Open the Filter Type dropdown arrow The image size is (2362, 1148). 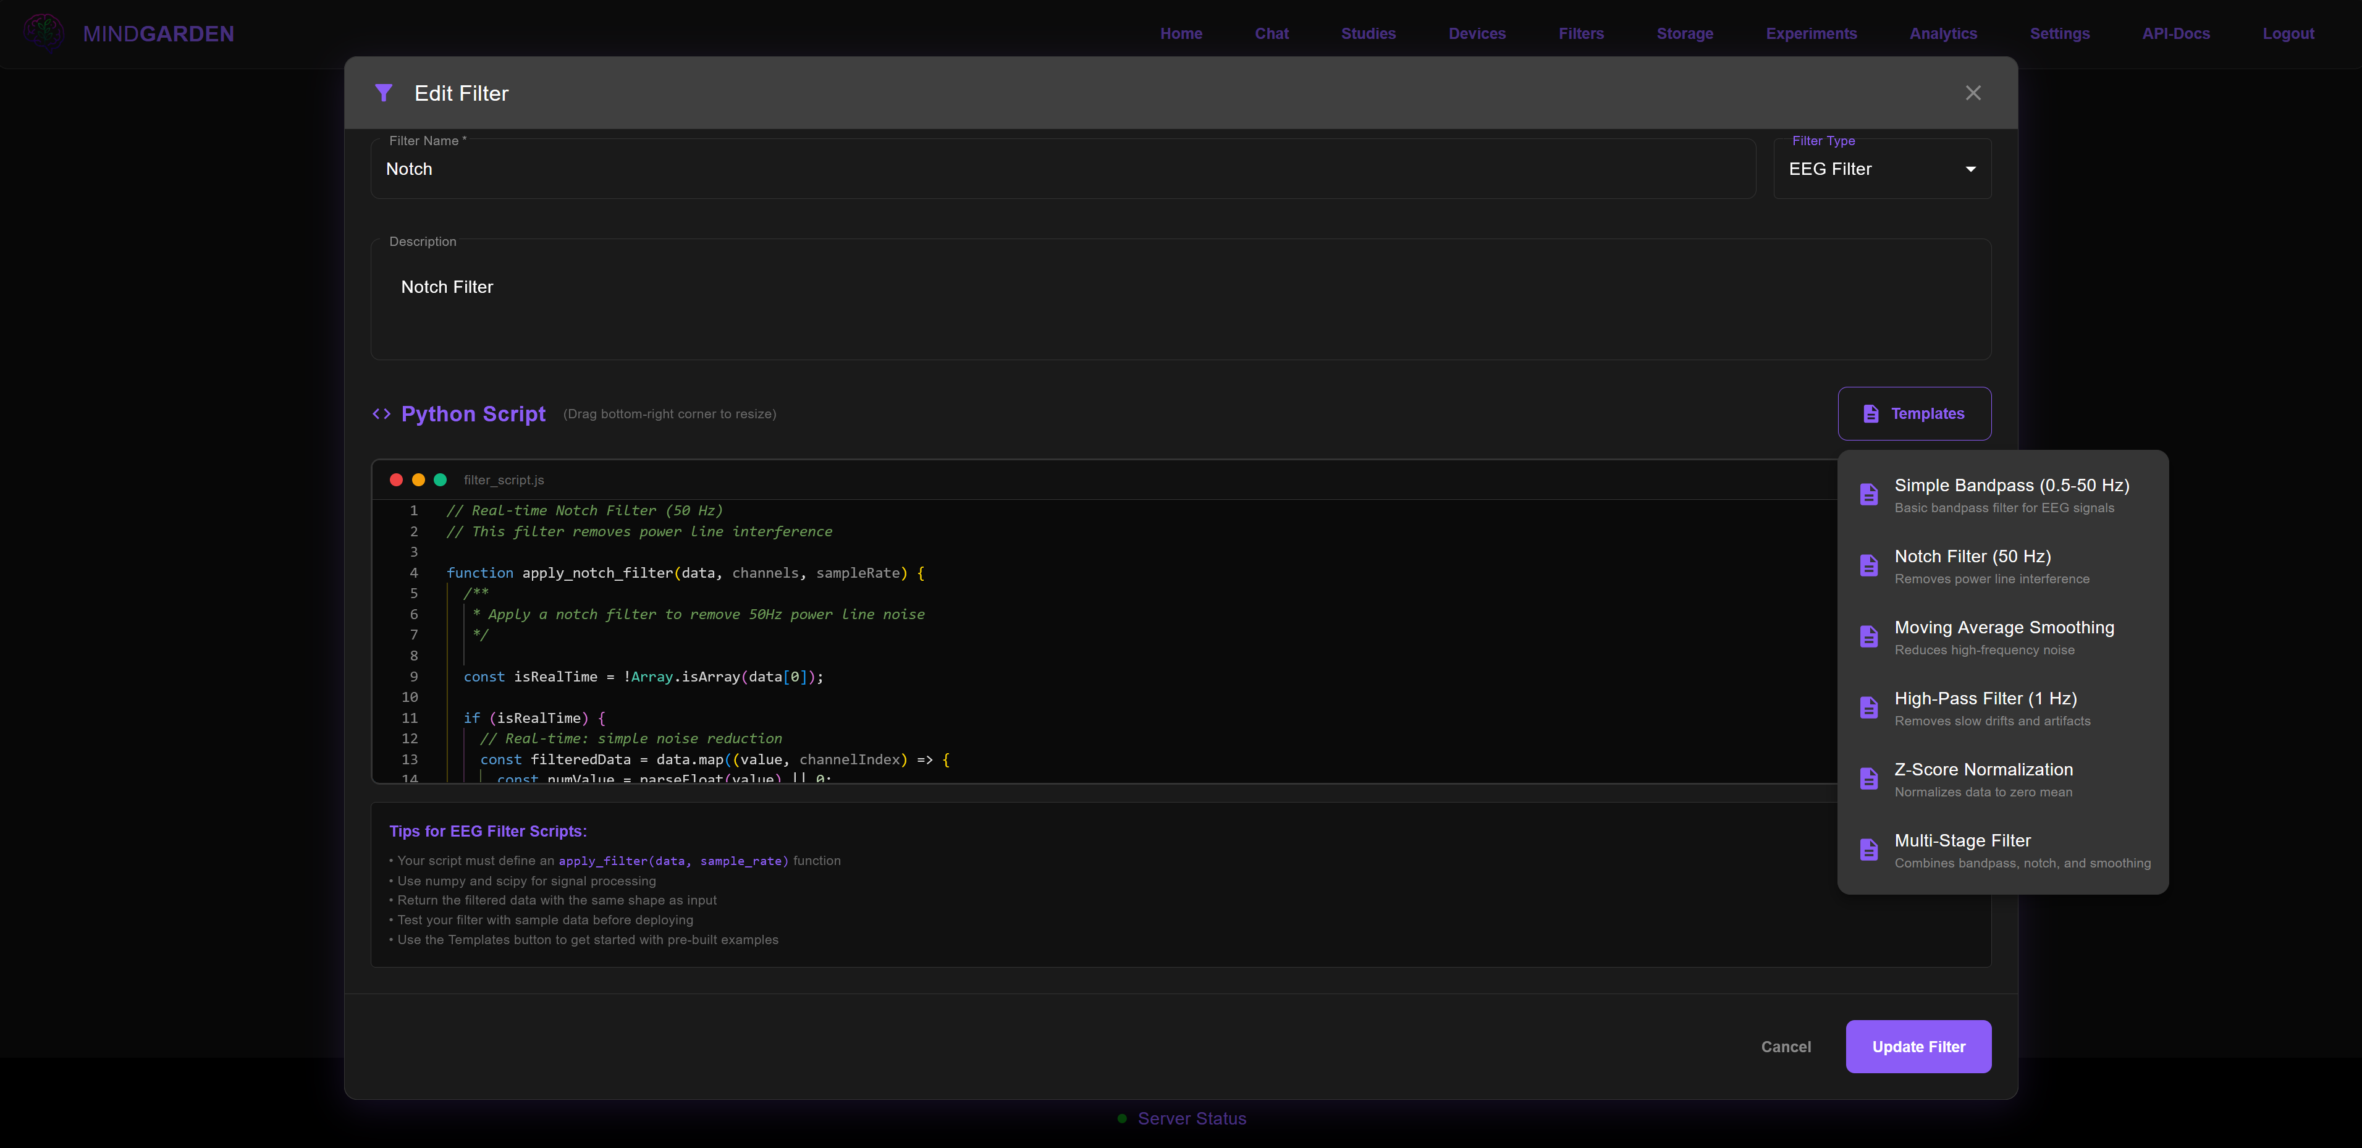click(x=1970, y=169)
